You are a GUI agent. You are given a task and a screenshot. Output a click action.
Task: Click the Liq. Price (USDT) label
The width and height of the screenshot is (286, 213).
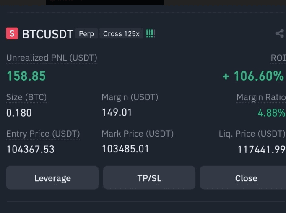coord(252,134)
